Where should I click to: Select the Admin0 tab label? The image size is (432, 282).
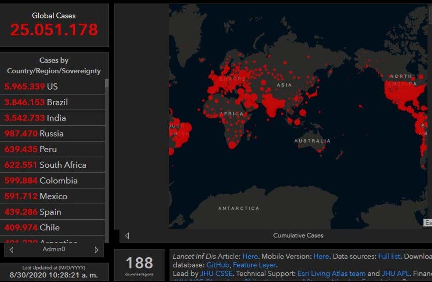tap(54, 249)
